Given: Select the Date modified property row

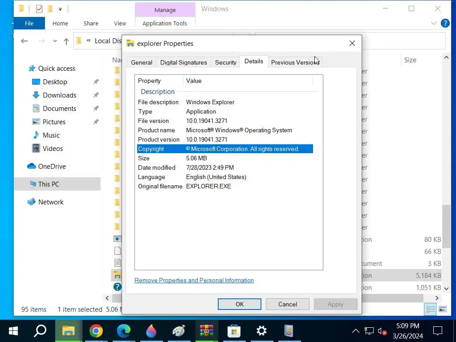Looking at the screenshot, I should pos(225,167).
